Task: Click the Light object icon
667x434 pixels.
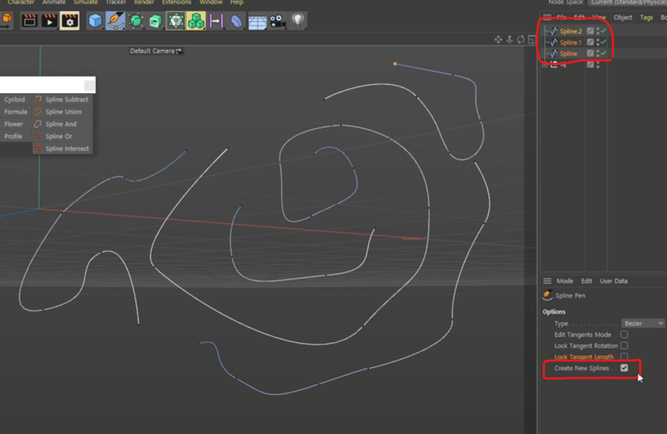Action: [298, 21]
